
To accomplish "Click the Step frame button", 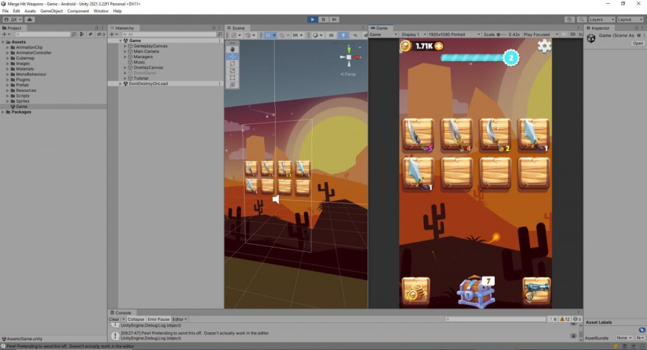I will 334,19.
